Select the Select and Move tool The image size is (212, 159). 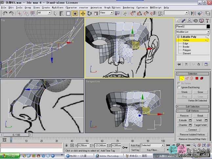pyautogui.click(x=82, y=13)
